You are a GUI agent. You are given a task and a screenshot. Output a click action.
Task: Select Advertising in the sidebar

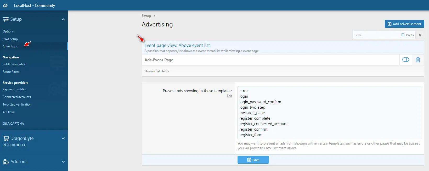pos(10,46)
